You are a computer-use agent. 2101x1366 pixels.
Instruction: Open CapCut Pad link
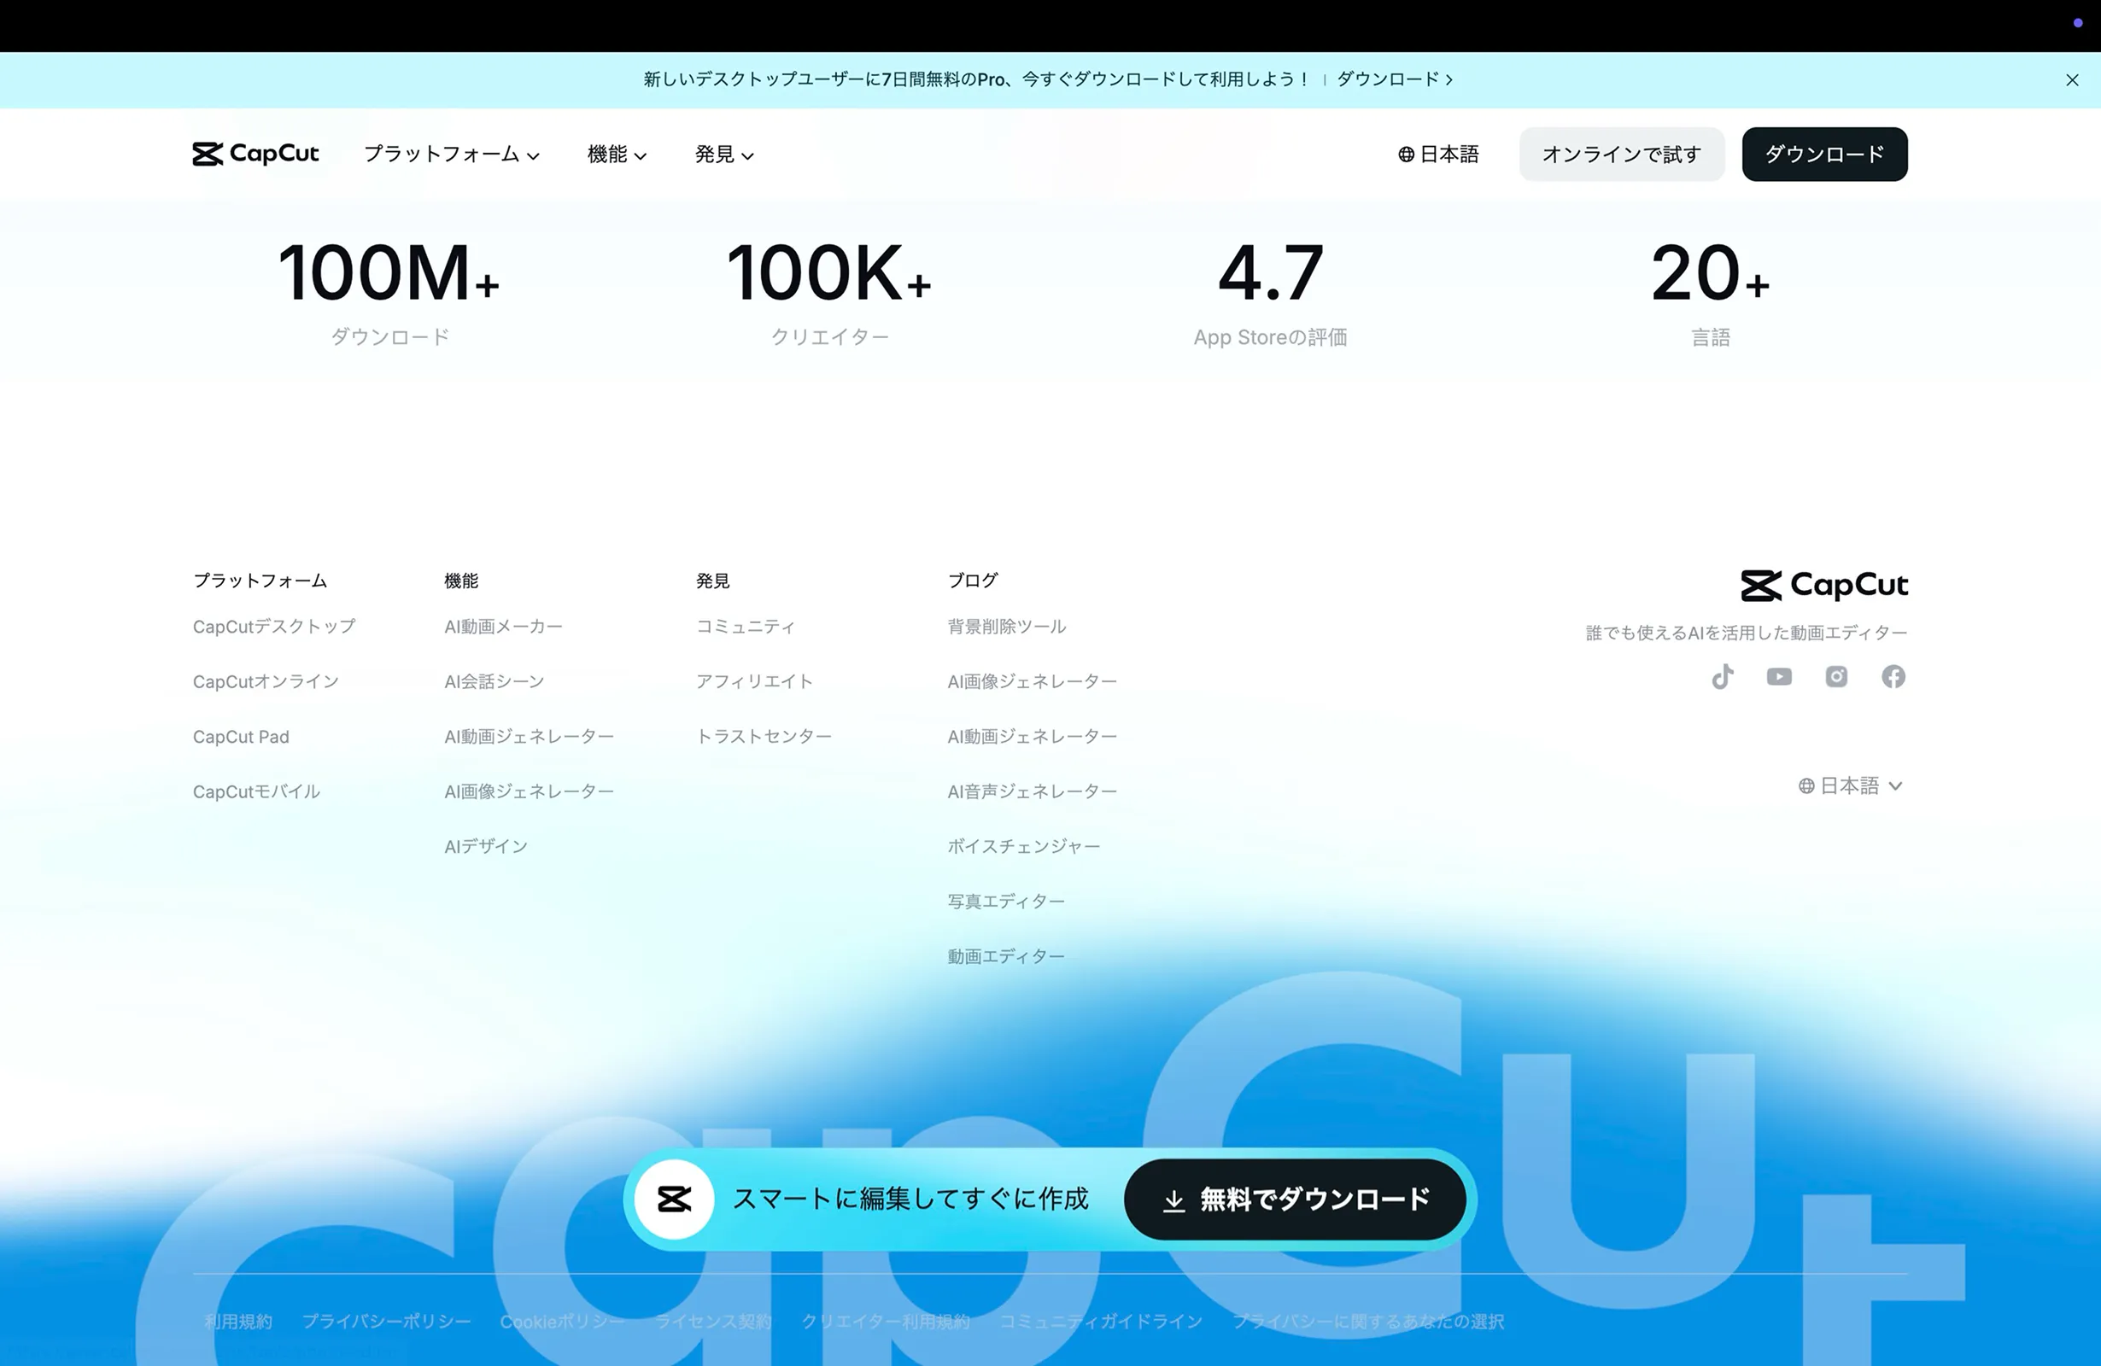click(241, 737)
